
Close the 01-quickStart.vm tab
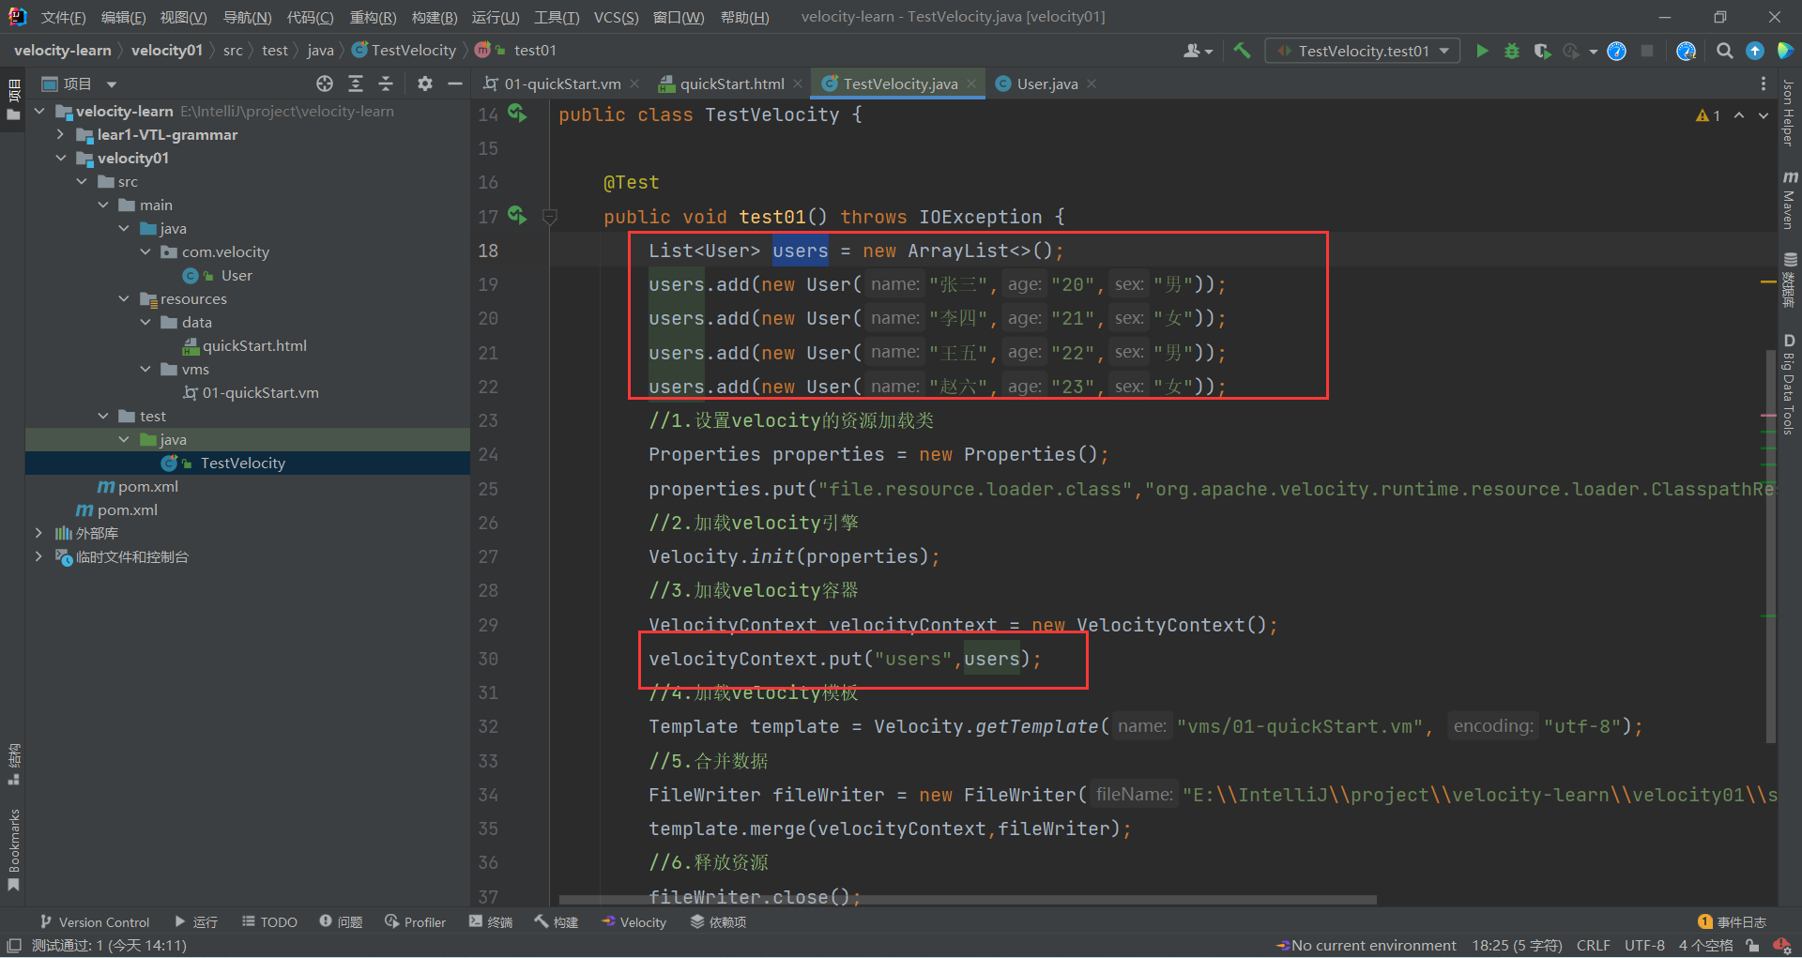pyautogui.click(x=634, y=84)
